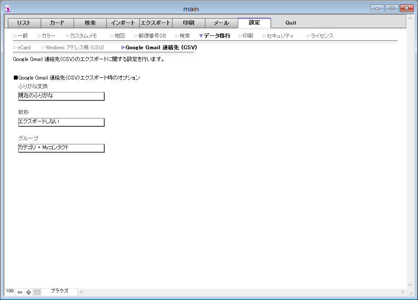
Task: Expand the 郵便番号DB settings section
Action: 152,36
